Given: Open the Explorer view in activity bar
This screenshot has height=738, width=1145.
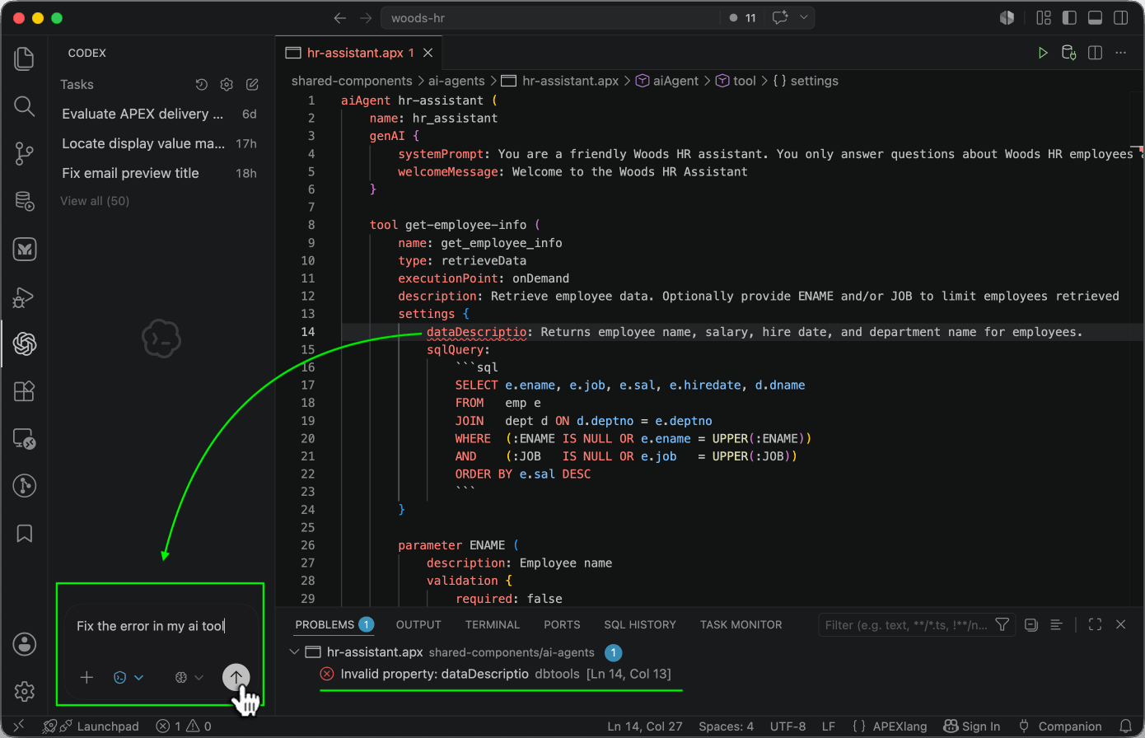Looking at the screenshot, I should [x=25, y=58].
